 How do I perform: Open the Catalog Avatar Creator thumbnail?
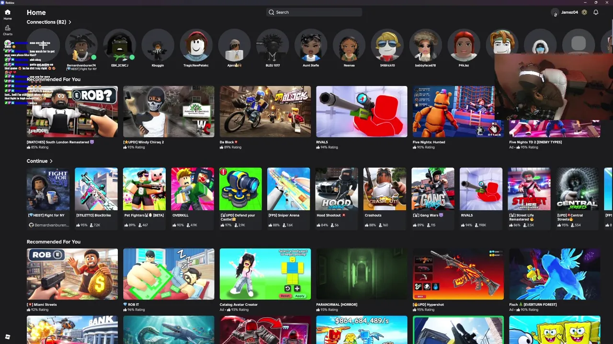click(x=265, y=274)
